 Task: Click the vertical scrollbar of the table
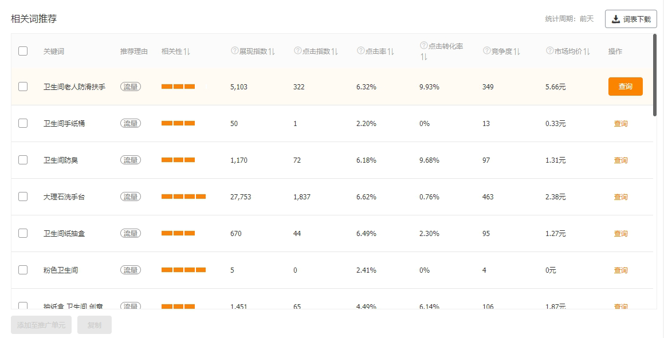pos(655,74)
